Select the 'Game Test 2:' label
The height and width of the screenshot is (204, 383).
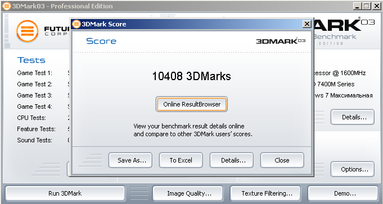(34, 84)
